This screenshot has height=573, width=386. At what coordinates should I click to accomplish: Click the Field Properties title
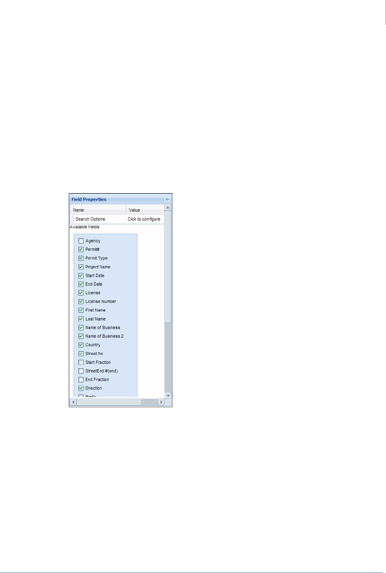[x=89, y=199]
